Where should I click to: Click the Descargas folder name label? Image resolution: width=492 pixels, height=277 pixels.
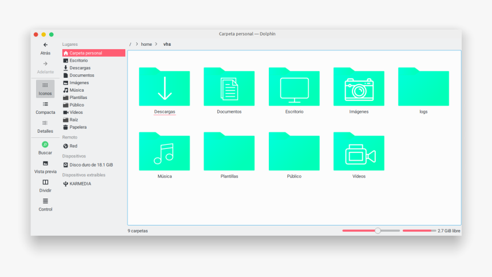(x=164, y=112)
